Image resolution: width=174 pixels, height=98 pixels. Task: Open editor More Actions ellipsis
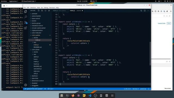[148, 11]
